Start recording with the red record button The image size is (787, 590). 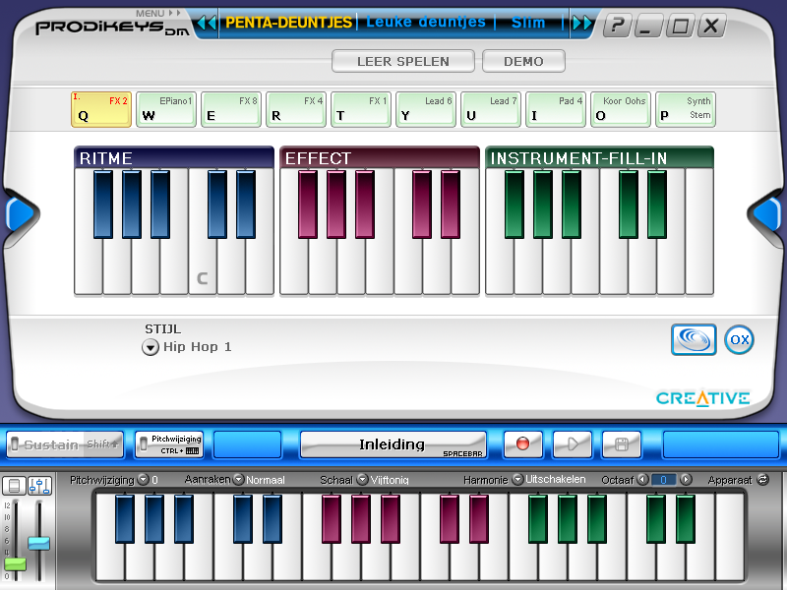pyautogui.click(x=523, y=444)
